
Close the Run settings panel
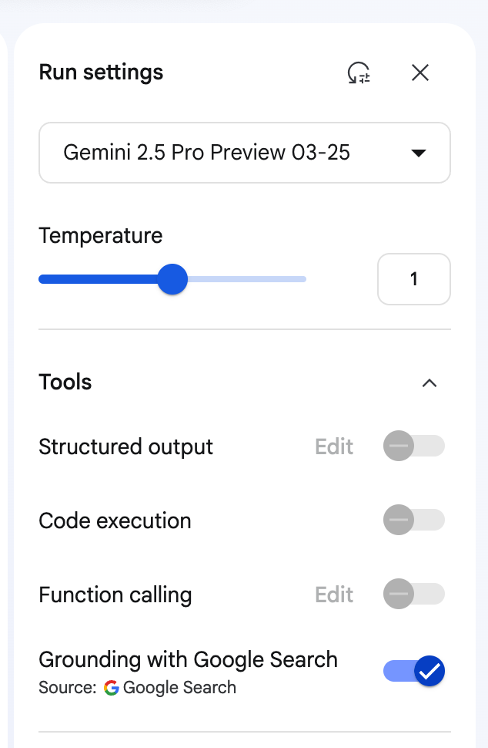(420, 73)
